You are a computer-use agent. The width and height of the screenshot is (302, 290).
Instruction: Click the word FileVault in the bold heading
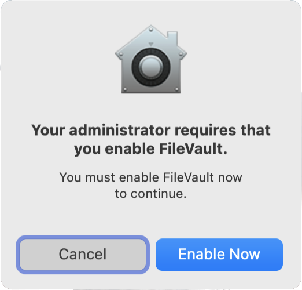(191, 149)
